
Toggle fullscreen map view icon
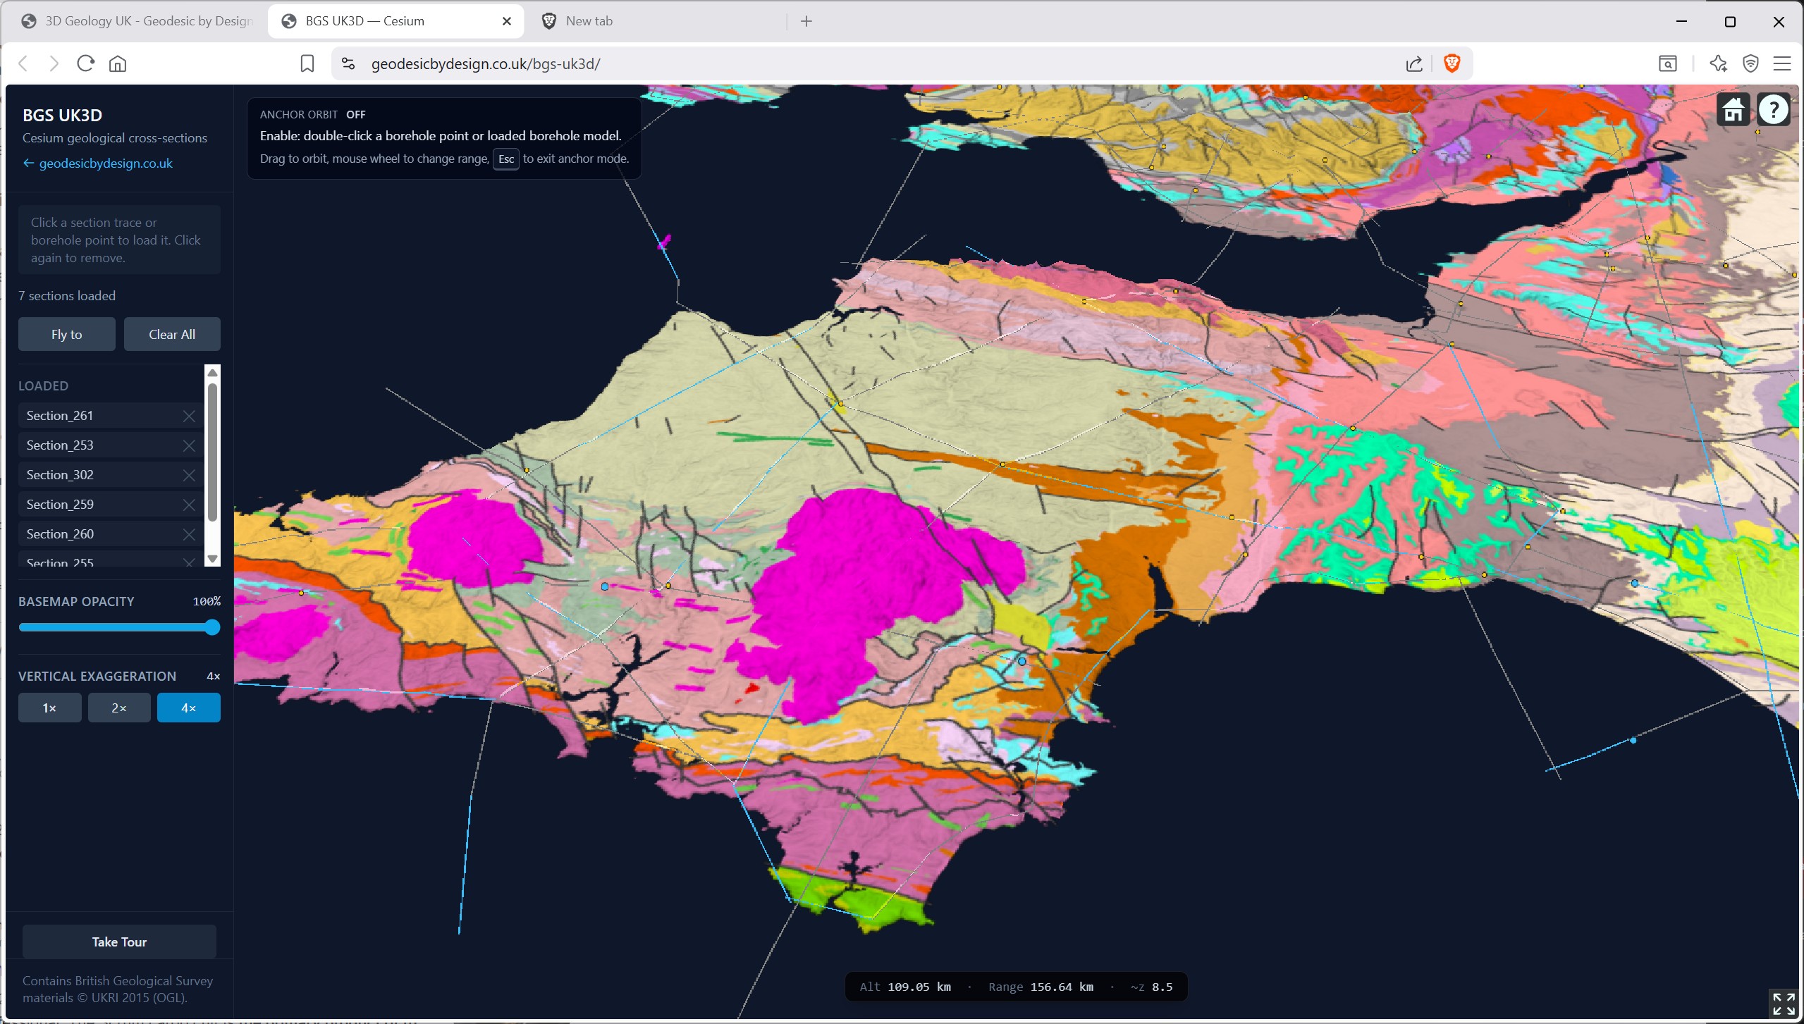tap(1784, 1004)
